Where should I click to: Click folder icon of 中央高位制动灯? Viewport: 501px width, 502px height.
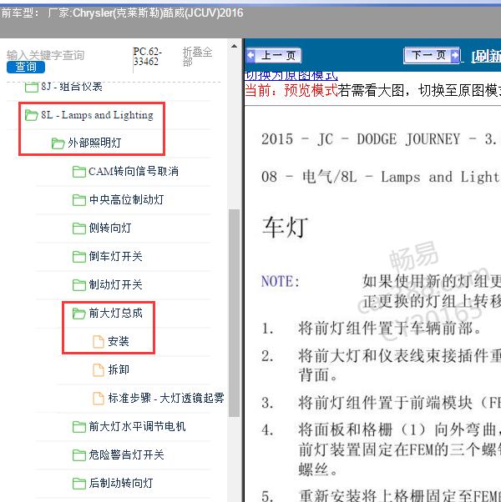click(78, 200)
